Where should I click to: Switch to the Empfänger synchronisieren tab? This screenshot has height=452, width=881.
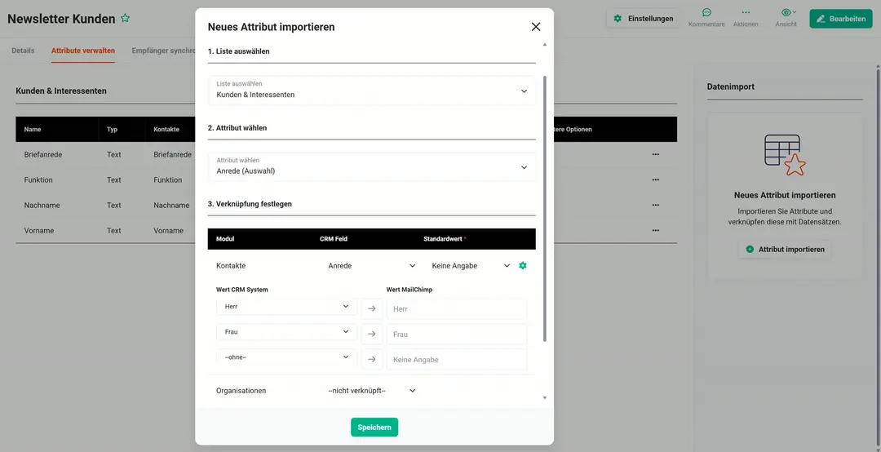click(x=163, y=51)
